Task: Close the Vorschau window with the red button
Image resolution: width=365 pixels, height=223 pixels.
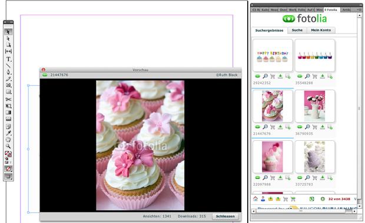Action: point(44,70)
